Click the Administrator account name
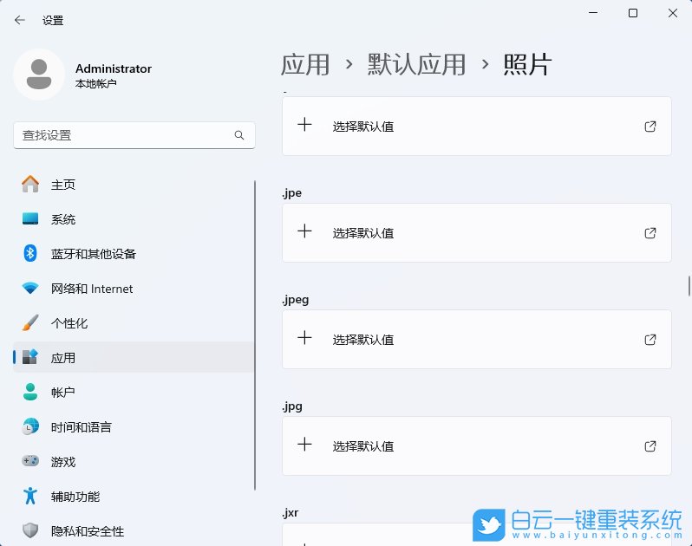The width and height of the screenshot is (692, 546). [114, 68]
